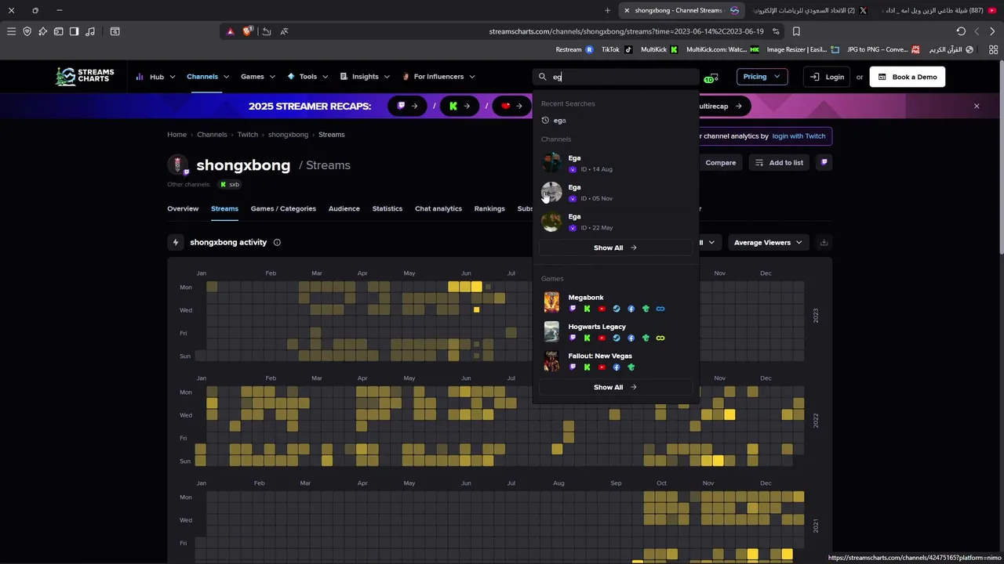Screen dimensions: 1004x564
Task: Click Show All under Games results
Action: 616,387
